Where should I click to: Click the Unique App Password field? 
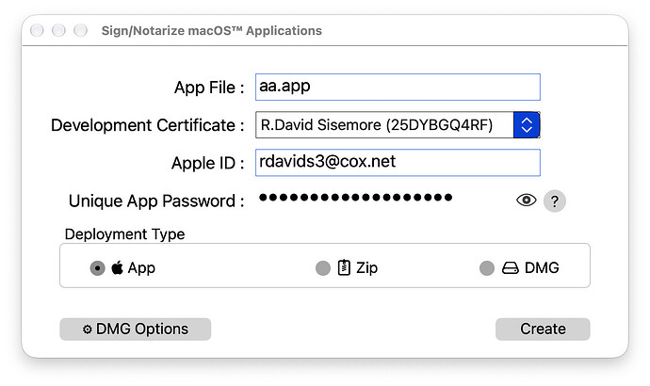(382, 198)
